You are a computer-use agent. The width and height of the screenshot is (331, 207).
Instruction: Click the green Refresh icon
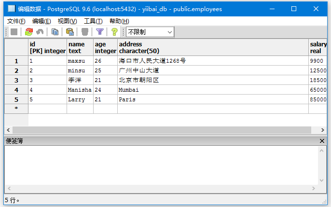pyautogui.click(x=28, y=32)
